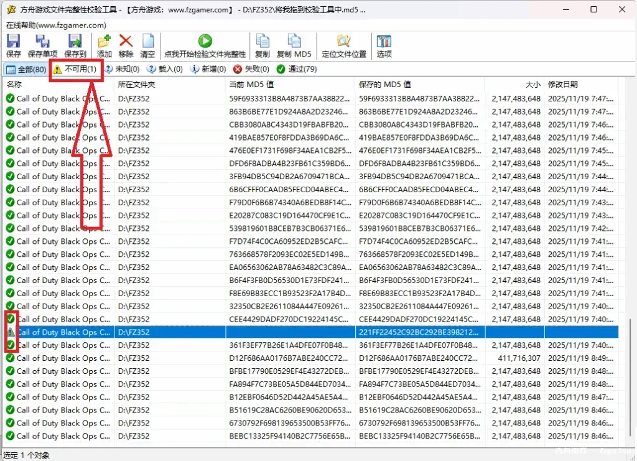Click green check icon of 59F6933313B8 row

10,98
